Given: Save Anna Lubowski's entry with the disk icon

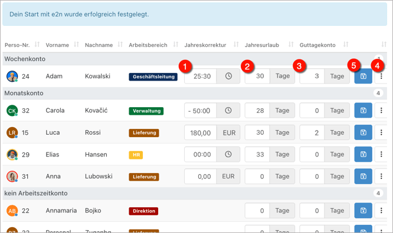Looking at the screenshot, I should (363, 177).
